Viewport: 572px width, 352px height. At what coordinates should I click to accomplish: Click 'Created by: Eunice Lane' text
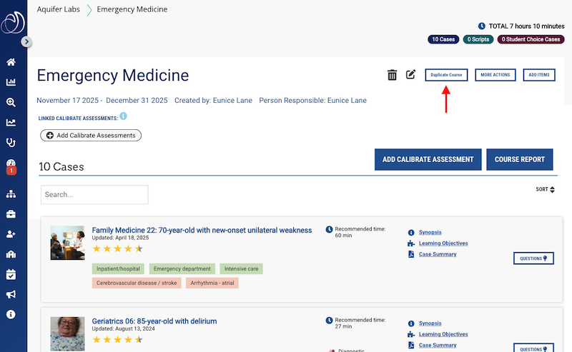point(213,100)
